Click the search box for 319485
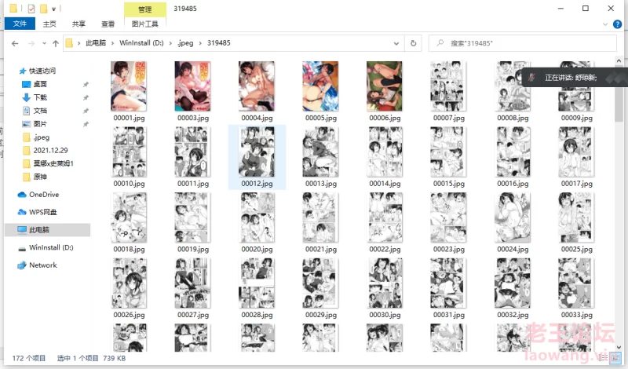 tap(522, 43)
